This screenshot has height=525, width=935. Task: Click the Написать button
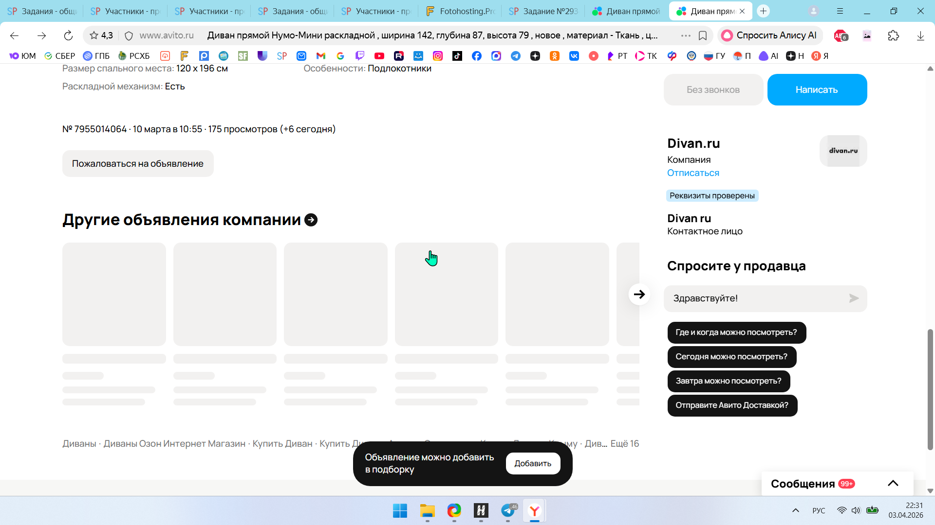click(817, 89)
